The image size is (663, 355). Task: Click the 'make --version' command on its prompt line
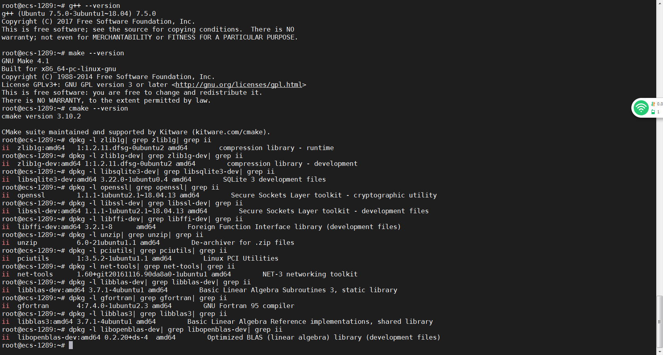click(96, 53)
